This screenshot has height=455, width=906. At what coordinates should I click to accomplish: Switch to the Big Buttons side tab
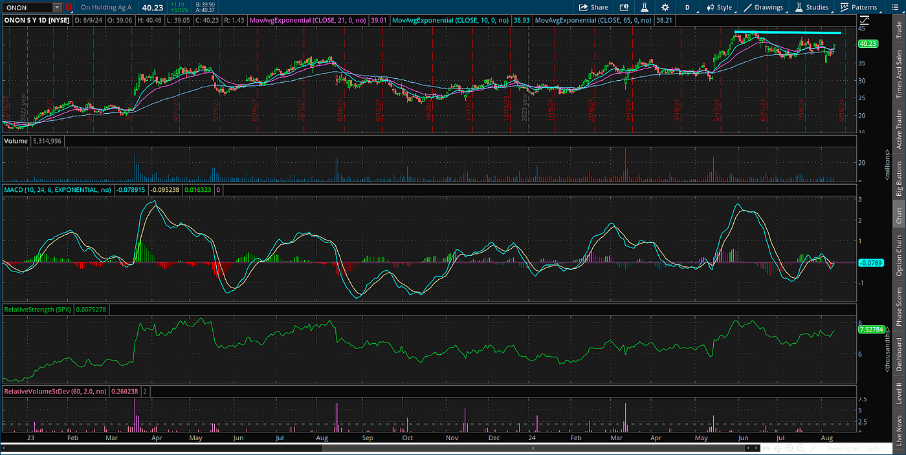pyautogui.click(x=899, y=178)
